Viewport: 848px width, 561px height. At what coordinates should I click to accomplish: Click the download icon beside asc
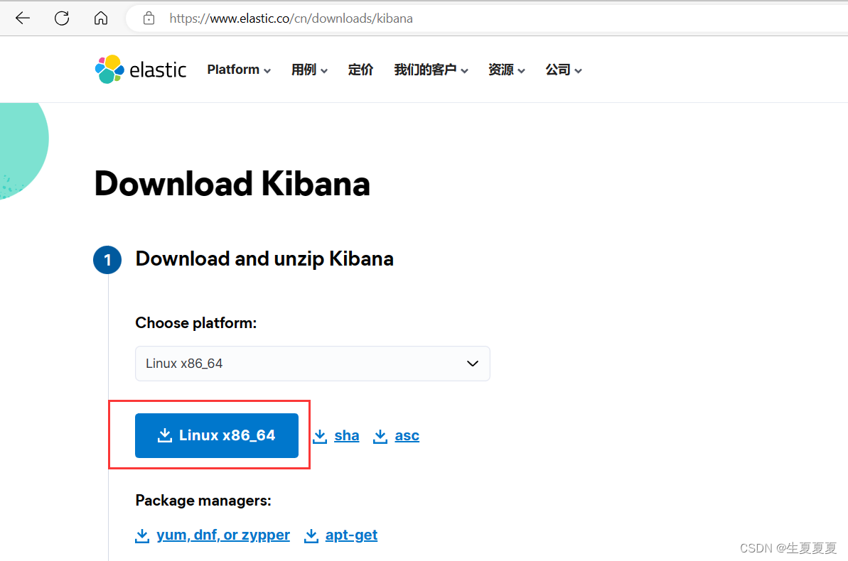380,435
